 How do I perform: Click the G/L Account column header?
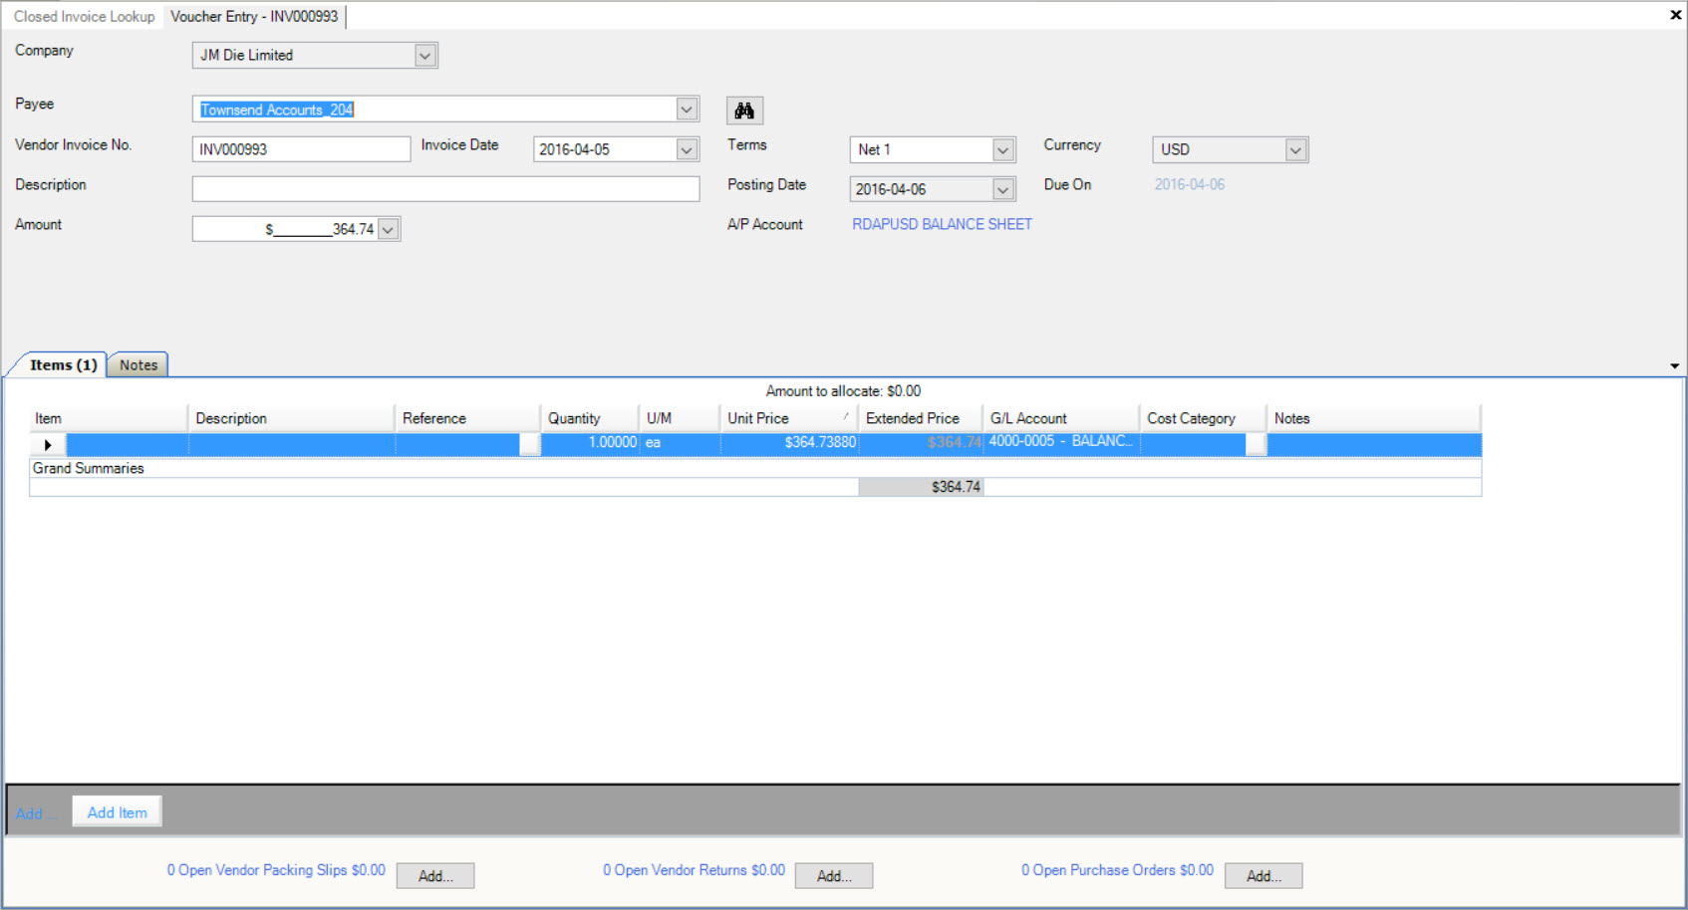1061,418
